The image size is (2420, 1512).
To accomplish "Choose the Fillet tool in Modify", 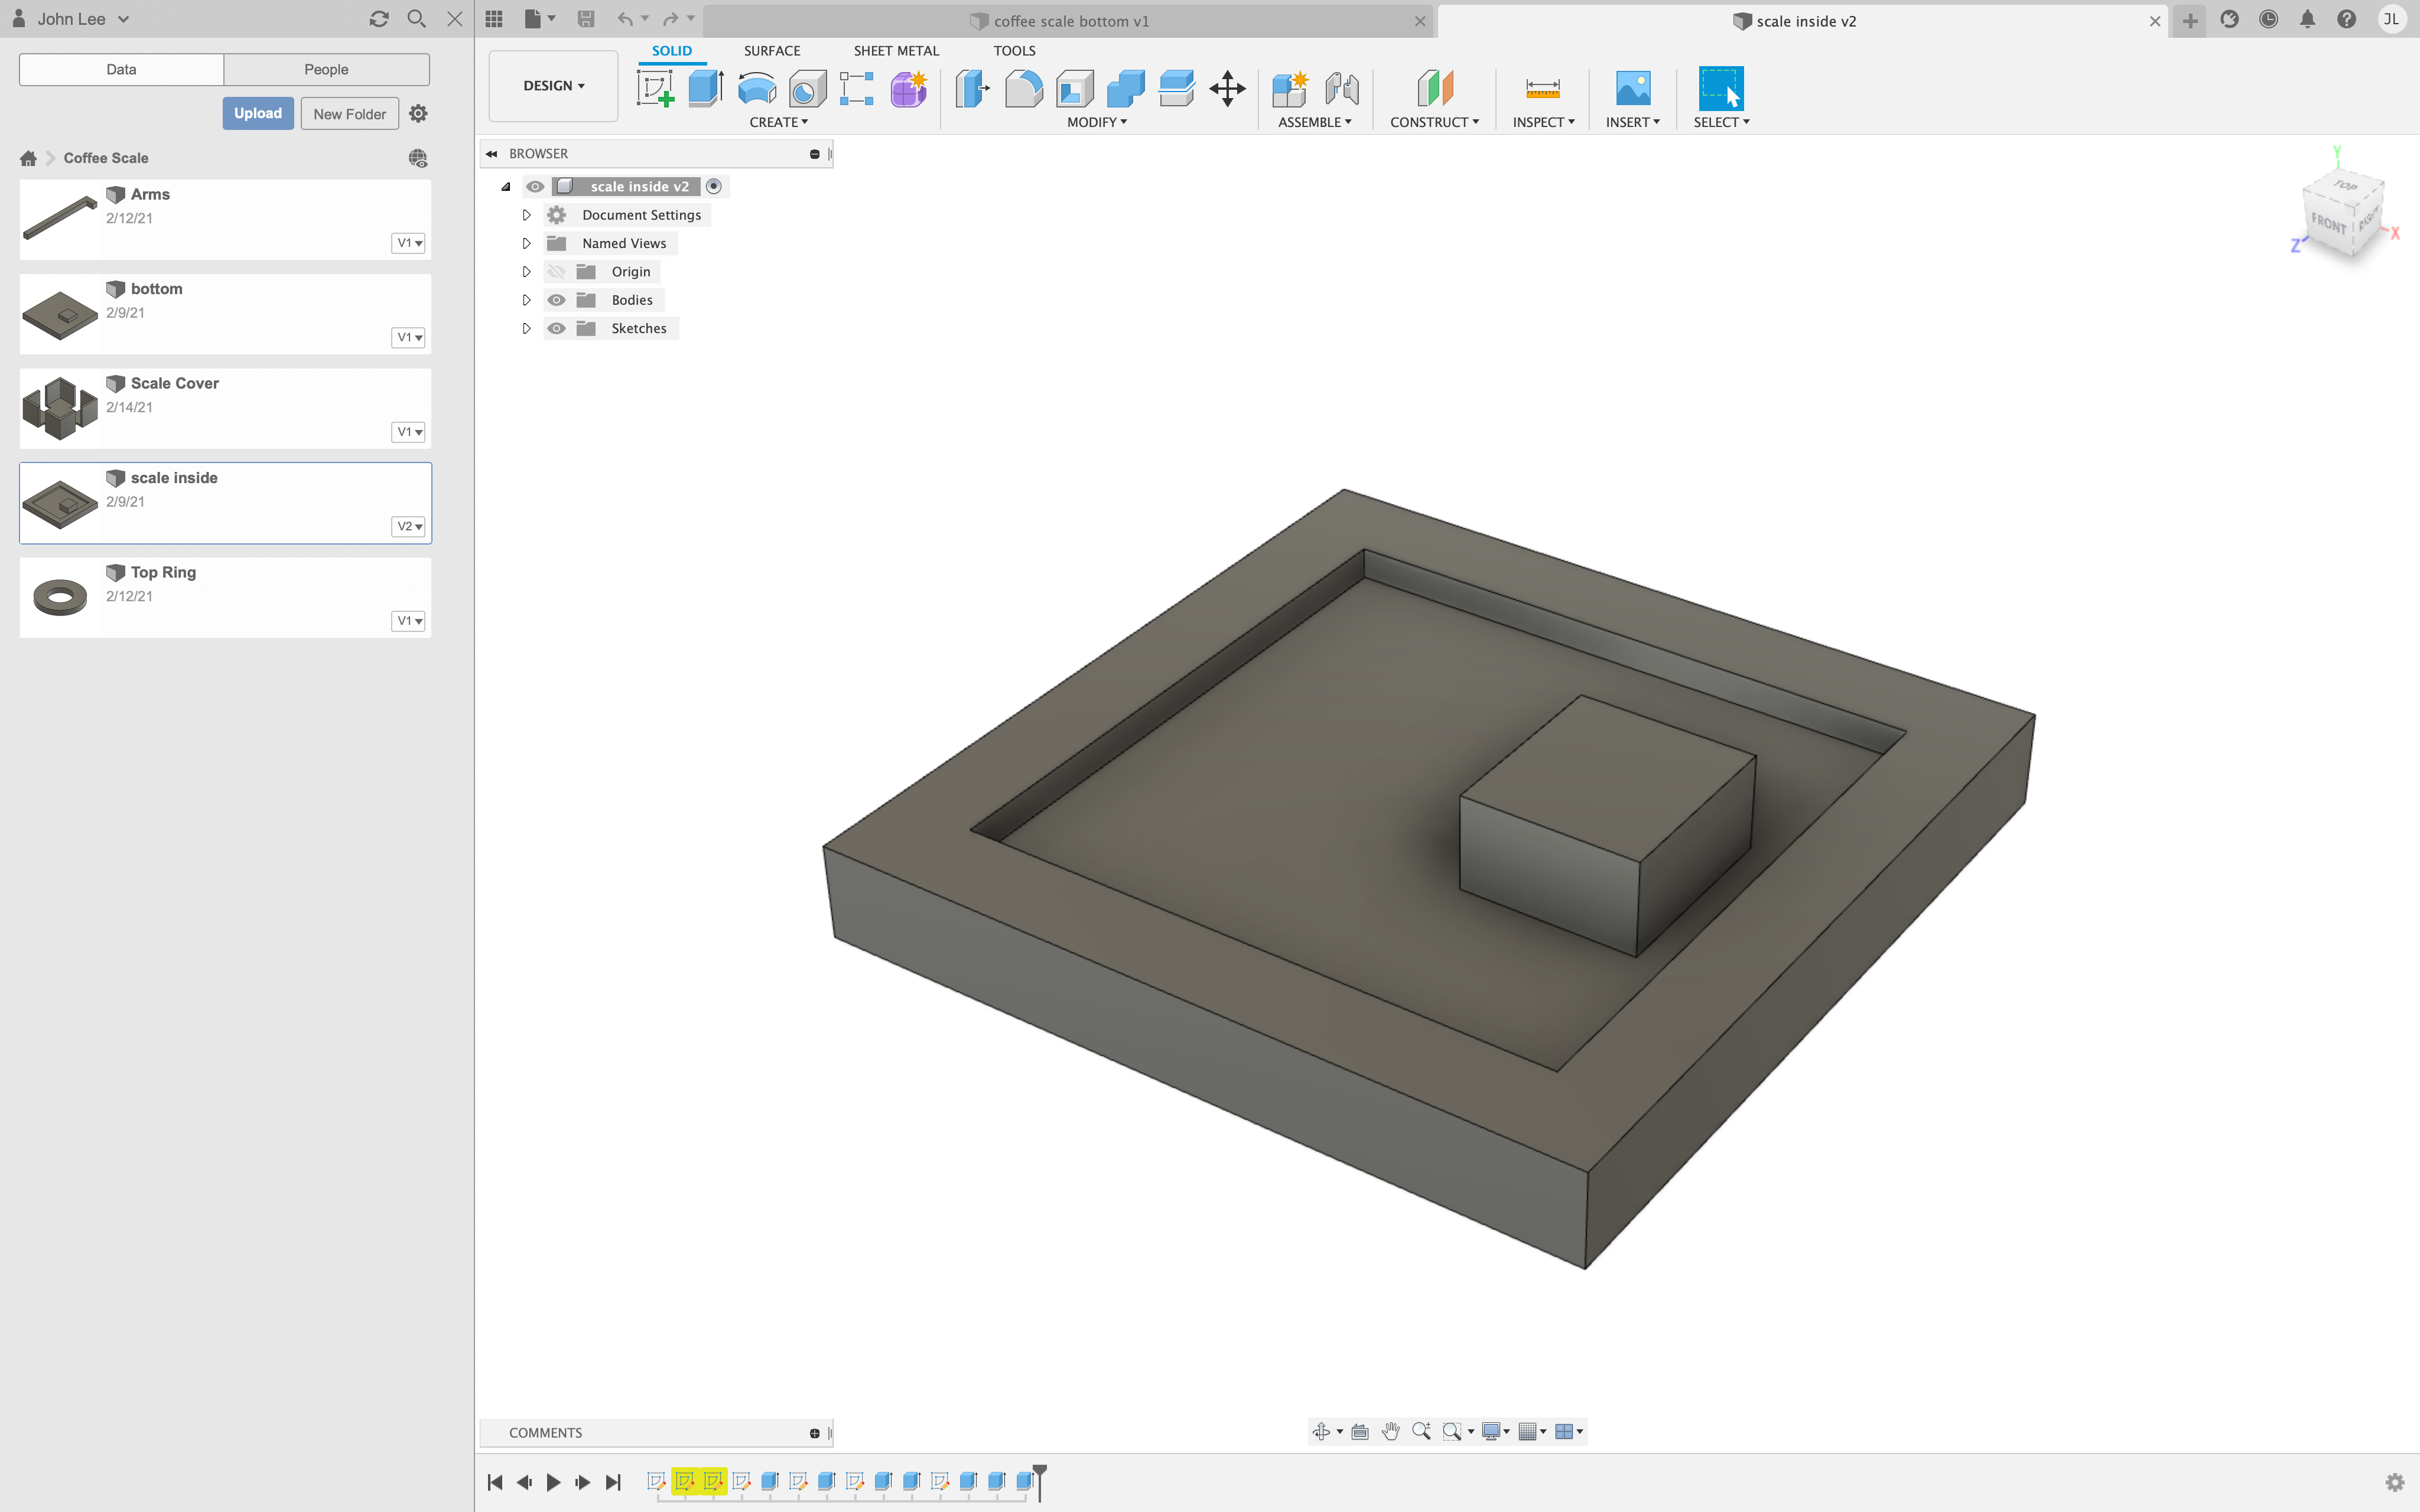I will tap(1023, 88).
